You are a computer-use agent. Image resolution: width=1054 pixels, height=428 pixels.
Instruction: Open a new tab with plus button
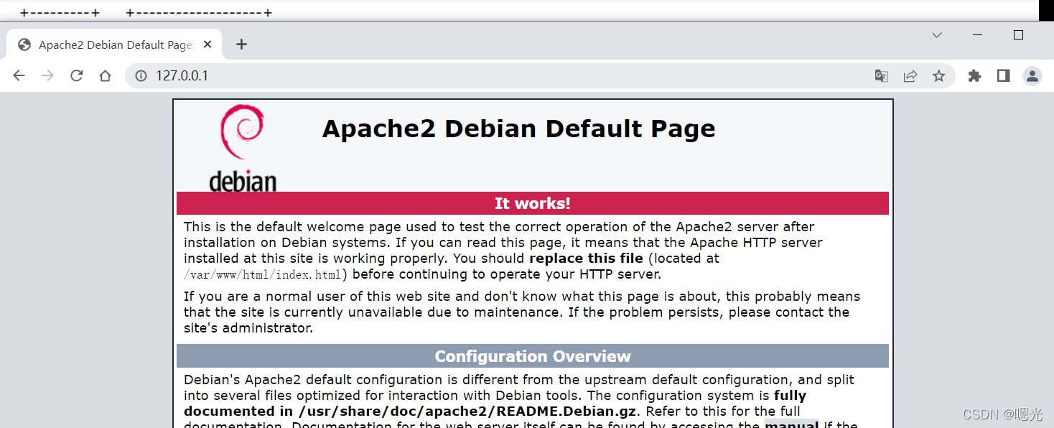pyautogui.click(x=242, y=45)
